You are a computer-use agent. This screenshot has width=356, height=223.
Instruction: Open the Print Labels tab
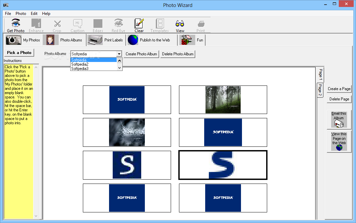click(x=106, y=40)
